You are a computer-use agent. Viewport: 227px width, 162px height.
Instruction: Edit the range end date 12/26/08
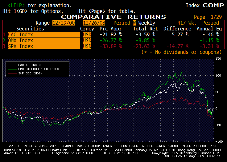(94, 23)
